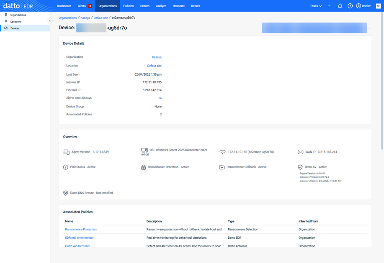The image size is (384, 263).
Task: Select Locations in the sidebar
Action: (x=16, y=21)
